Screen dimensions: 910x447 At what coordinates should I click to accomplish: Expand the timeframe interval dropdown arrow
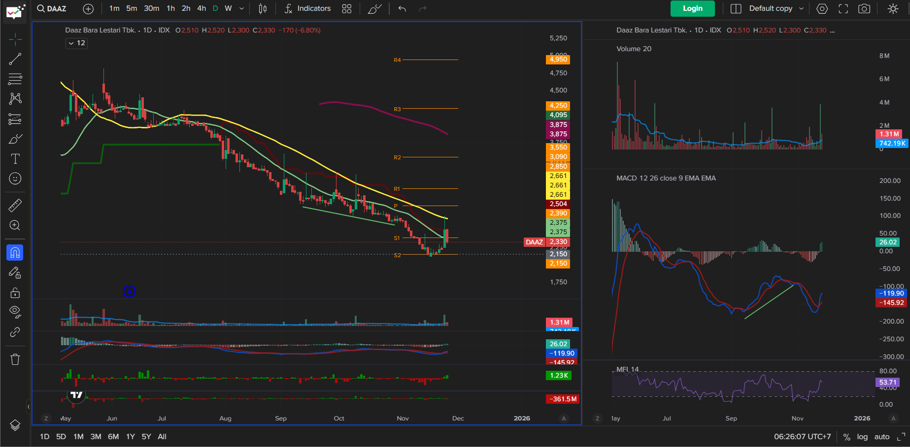[241, 9]
